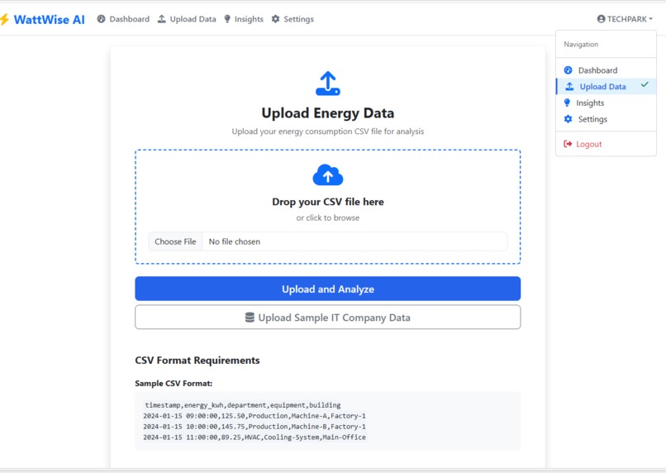Click the Dashboard gauge icon in top navbar
The height and width of the screenshot is (473, 666).
[101, 19]
